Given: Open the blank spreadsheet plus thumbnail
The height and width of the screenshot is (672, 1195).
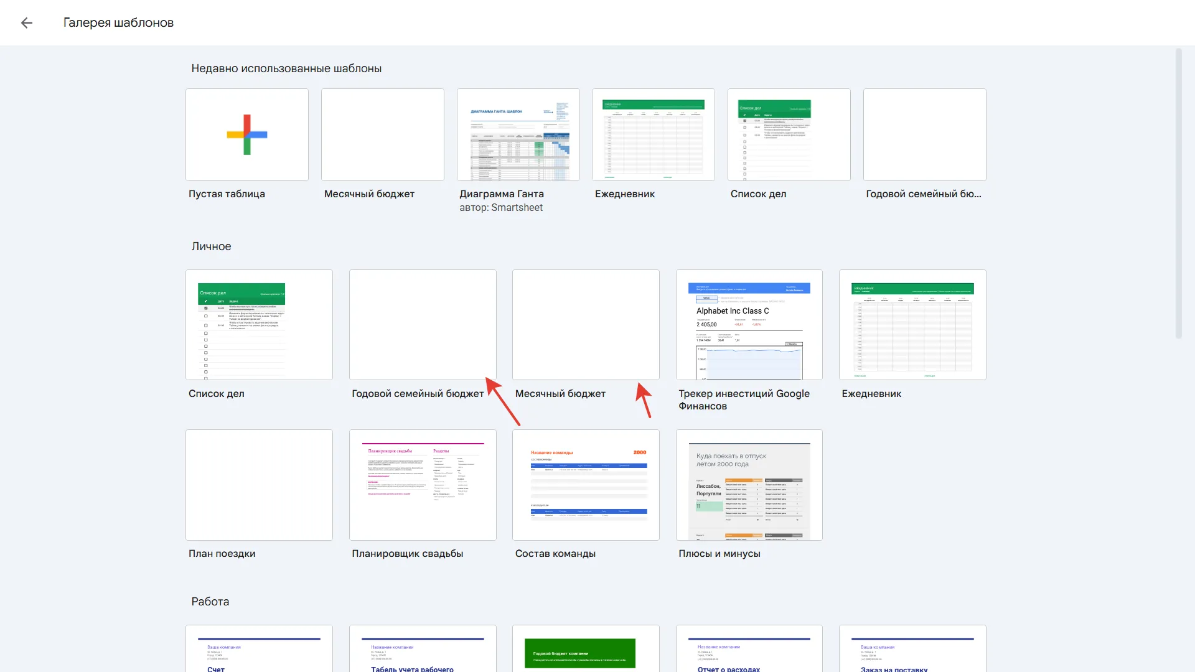Looking at the screenshot, I should (x=247, y=134).
